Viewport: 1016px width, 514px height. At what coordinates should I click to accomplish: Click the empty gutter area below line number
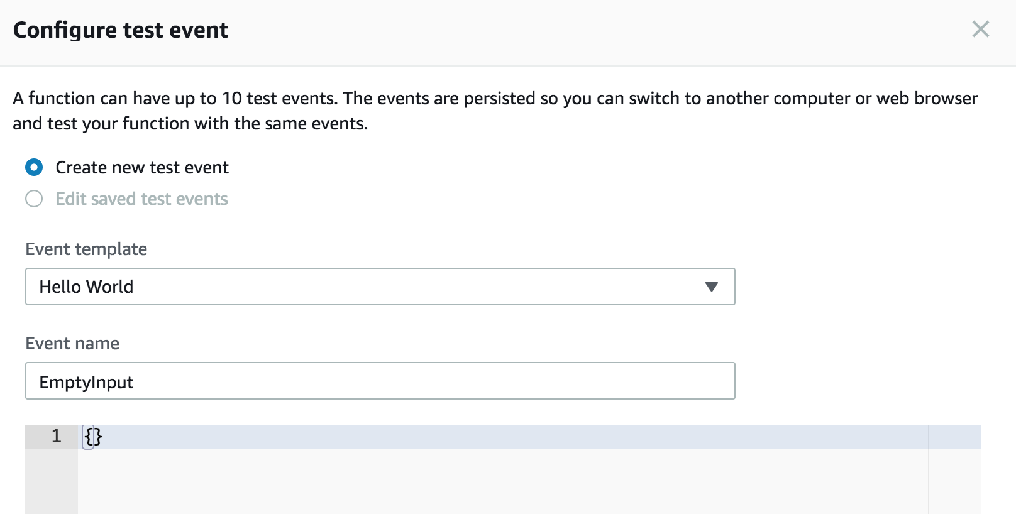[52, 481]
